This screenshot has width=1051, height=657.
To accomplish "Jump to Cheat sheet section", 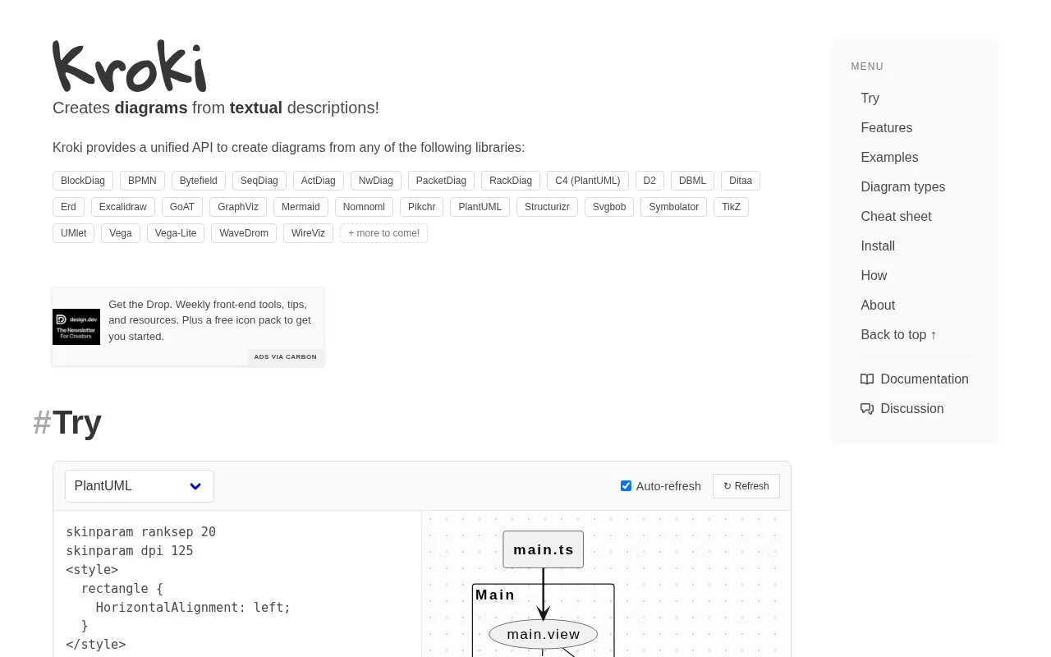I will pyautogui.click(x=896, y=216).
